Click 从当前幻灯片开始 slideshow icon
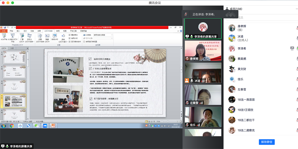Screen dimensions: 298x149 [x=13, y=36]
